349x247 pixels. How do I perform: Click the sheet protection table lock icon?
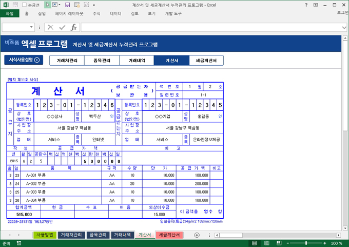[77, 5]
